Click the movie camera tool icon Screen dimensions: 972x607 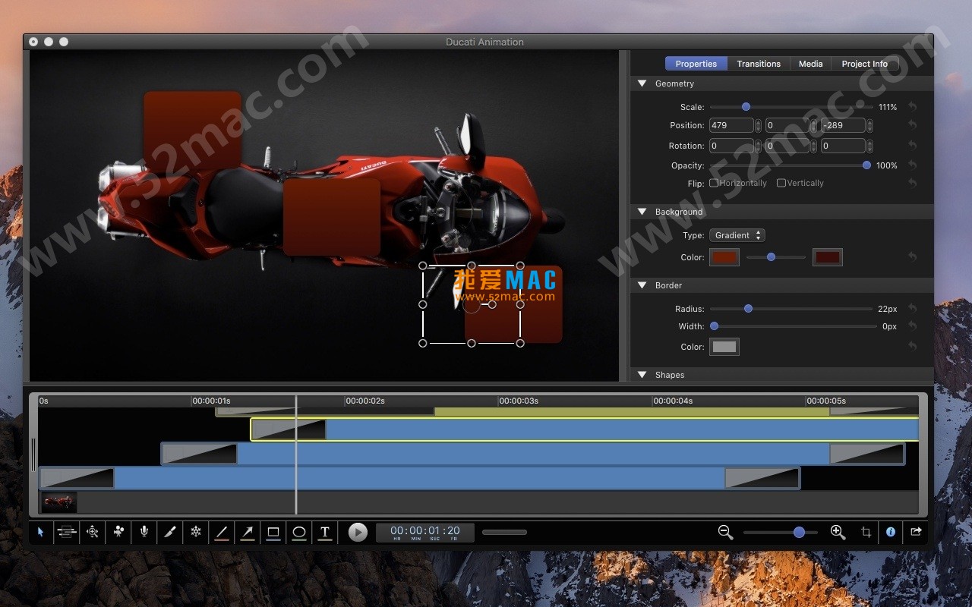[x=118, y=533]
